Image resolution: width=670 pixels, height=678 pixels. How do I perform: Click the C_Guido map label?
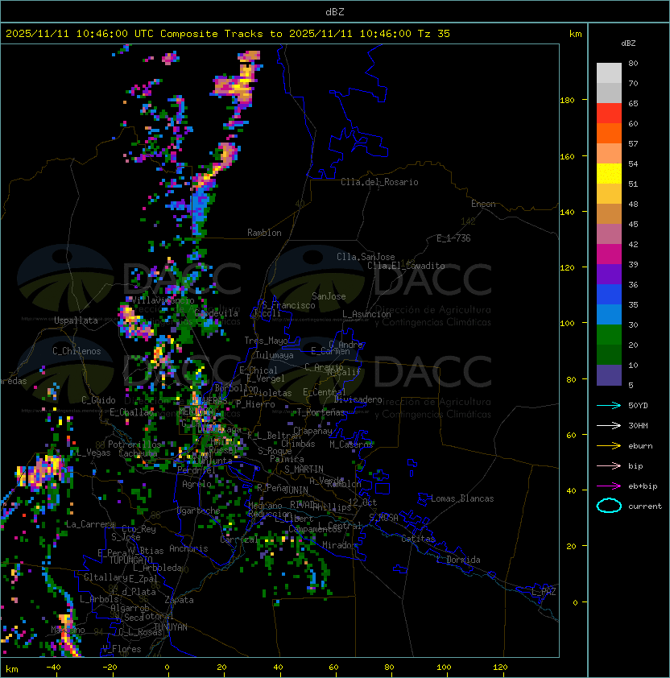98,400
